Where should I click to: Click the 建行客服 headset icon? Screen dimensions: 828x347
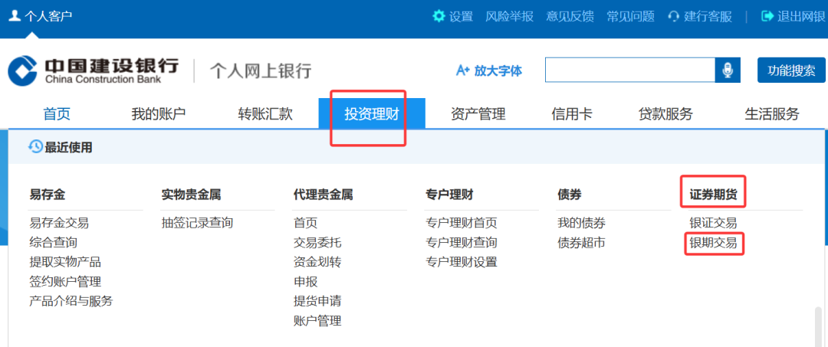tap(673, 16)
